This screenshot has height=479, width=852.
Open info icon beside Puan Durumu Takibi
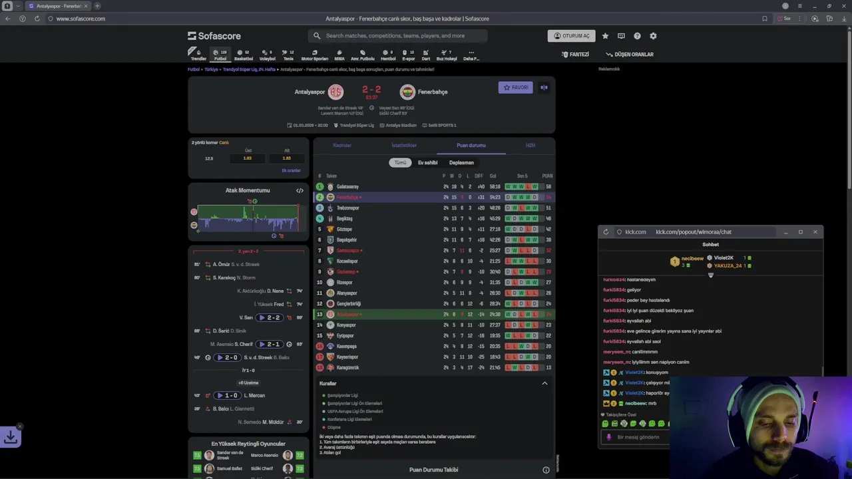(x=546, y=470)
